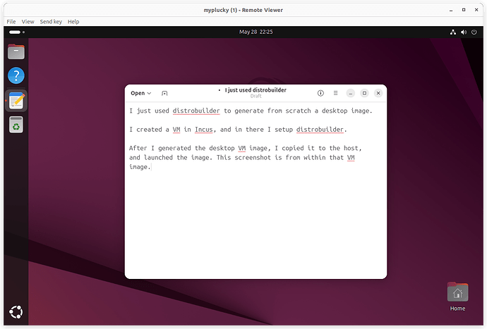Viewport: 487px width, 329px height.
Task: Open the File menu of Remote Viewer
Action: tap(11, 21)
